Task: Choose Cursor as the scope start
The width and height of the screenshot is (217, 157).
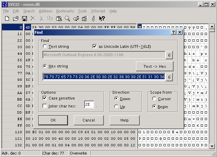Action: click(154, 99)
